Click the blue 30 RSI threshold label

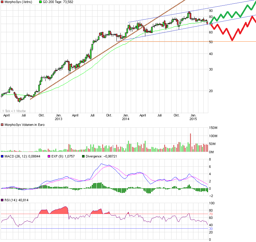coord(211,229)
